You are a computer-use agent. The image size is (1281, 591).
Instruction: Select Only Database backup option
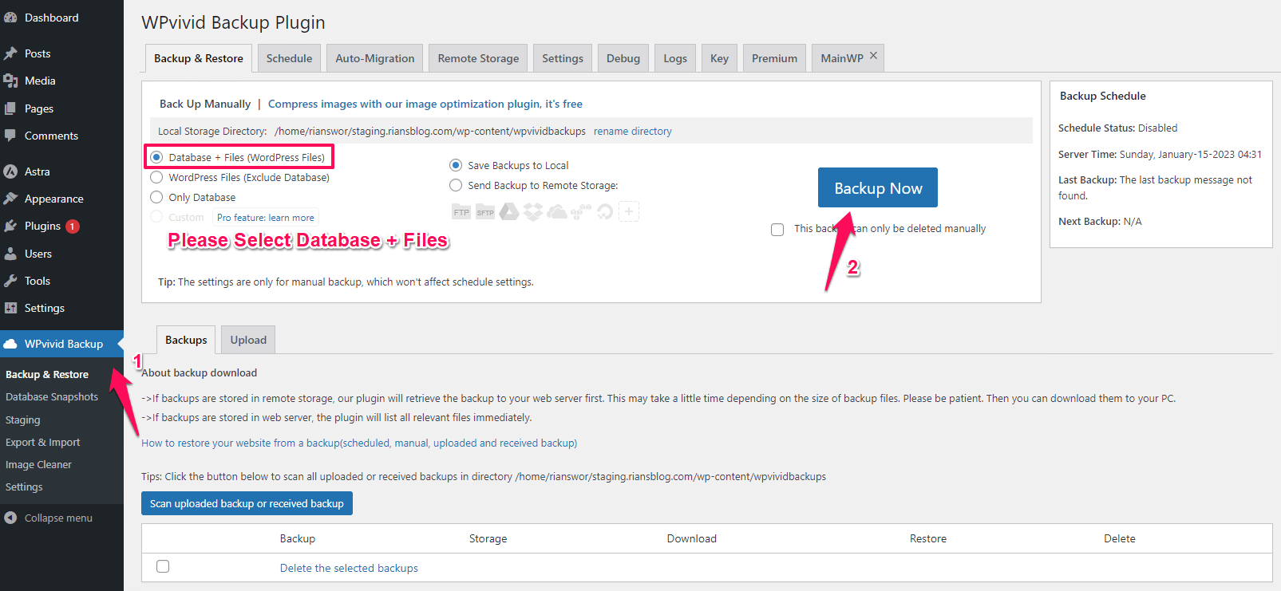[x=156, y=197]
